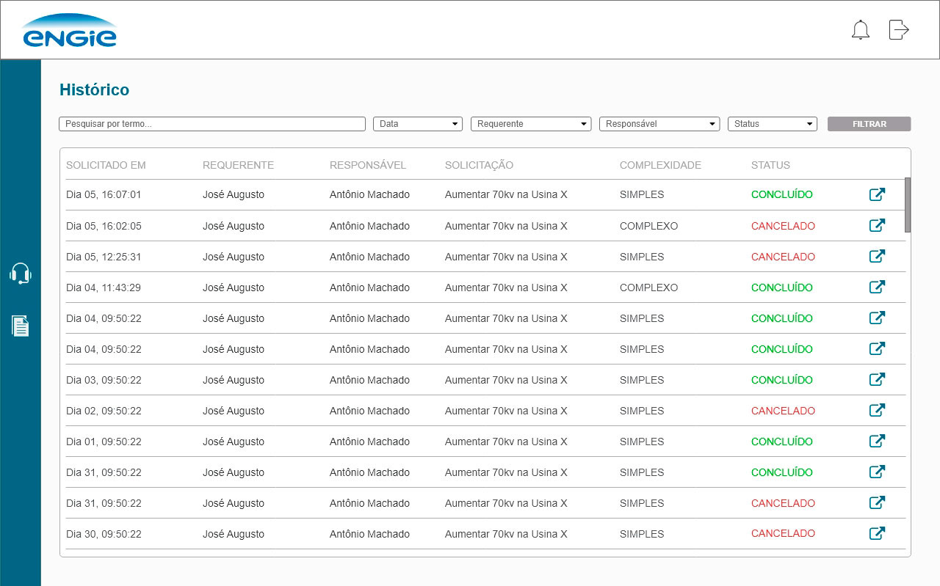940x586 pixels.
Task: Click the COMPLEXIDADE column header
Action: click(660, 165)
